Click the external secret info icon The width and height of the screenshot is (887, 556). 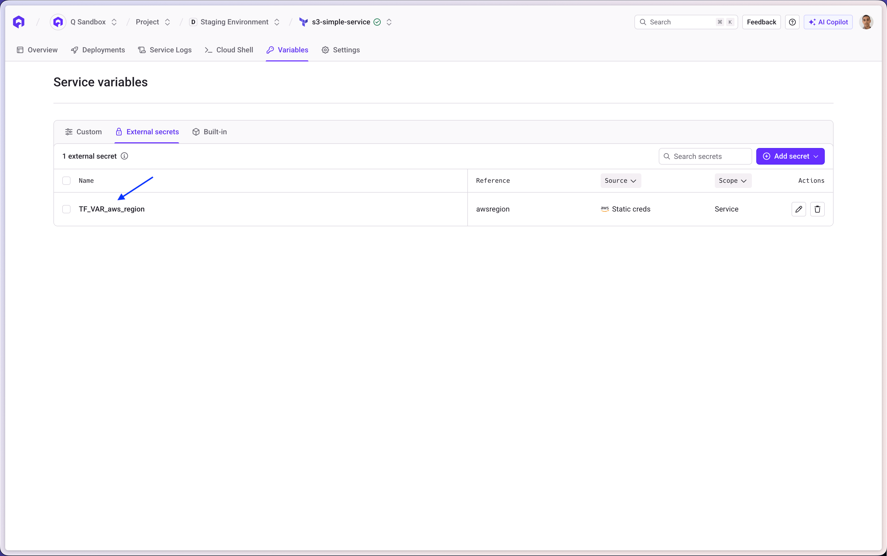coord(124,156)
